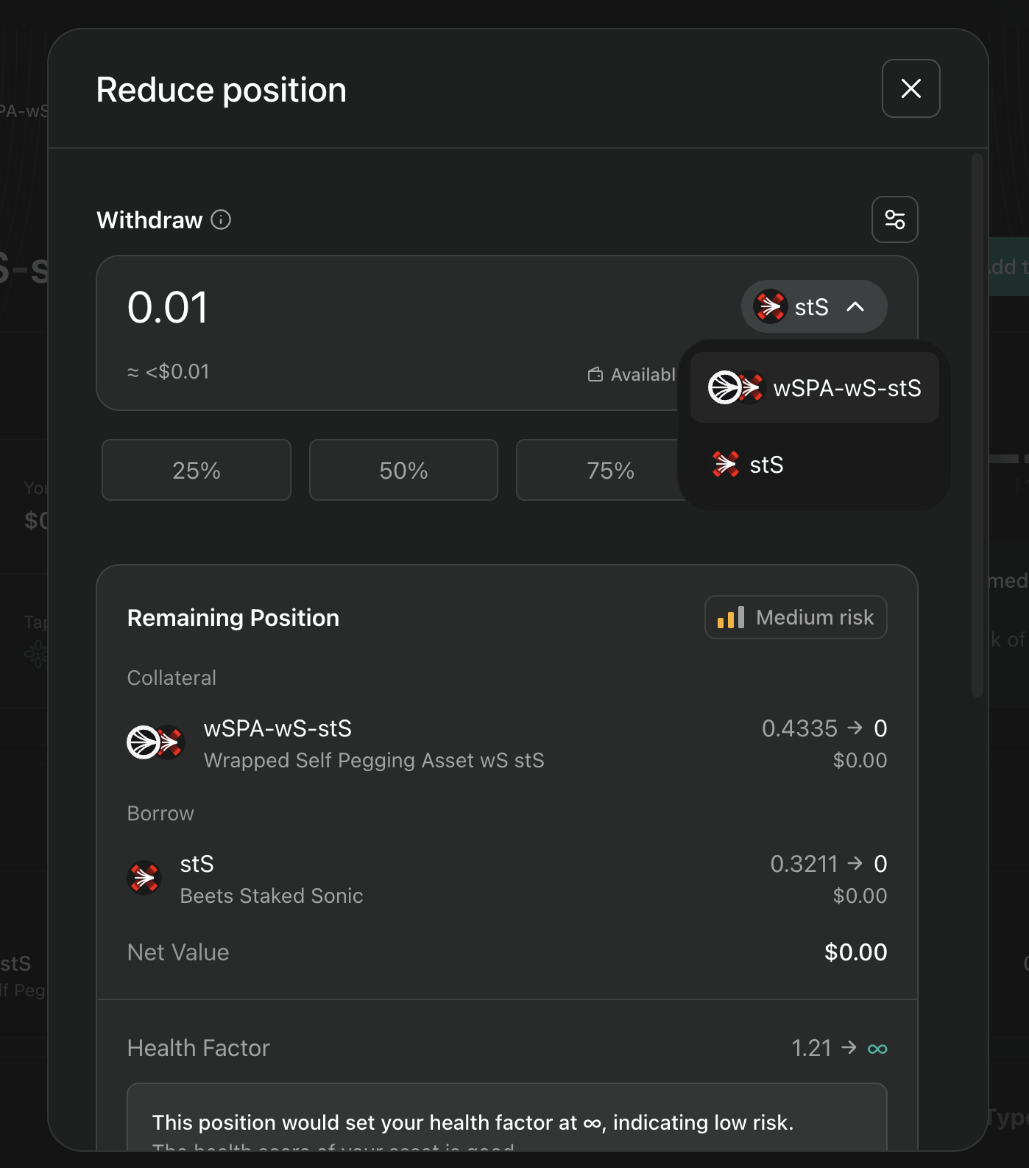Collapse the stS token dropdown chevron

(x=855, y=306)
